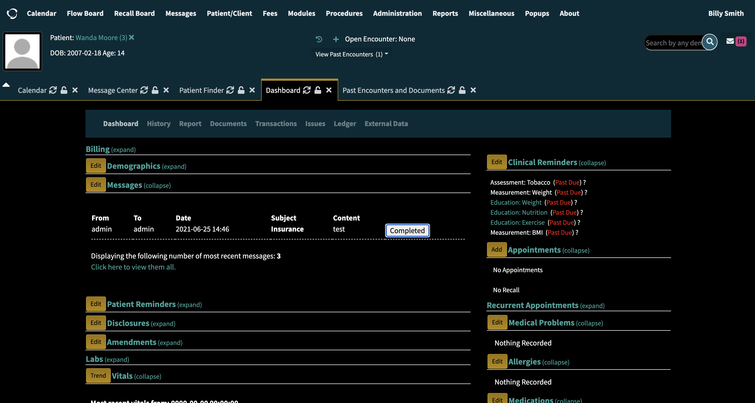Image resolution: width=755 pixels, height=403 pixels.
Task: Click the search magnifier icon
Action: (x=710, y=42)
